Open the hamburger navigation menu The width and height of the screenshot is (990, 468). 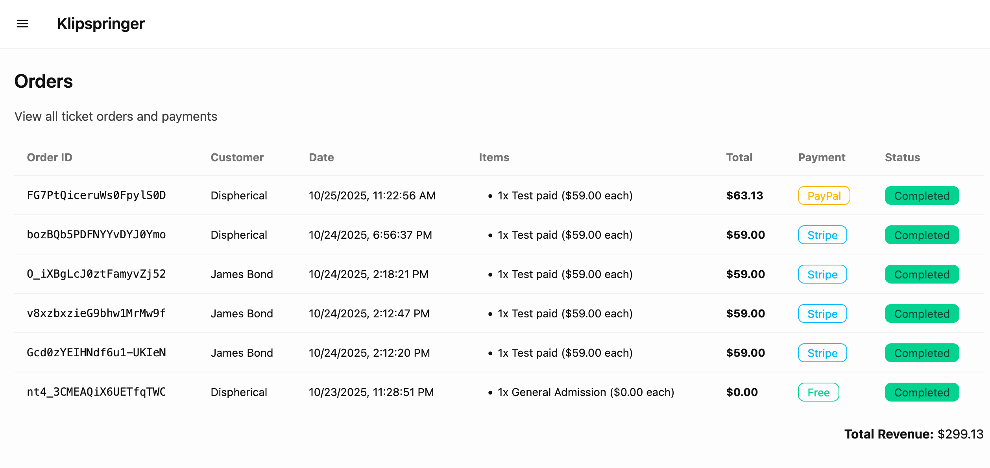(22, 24)
